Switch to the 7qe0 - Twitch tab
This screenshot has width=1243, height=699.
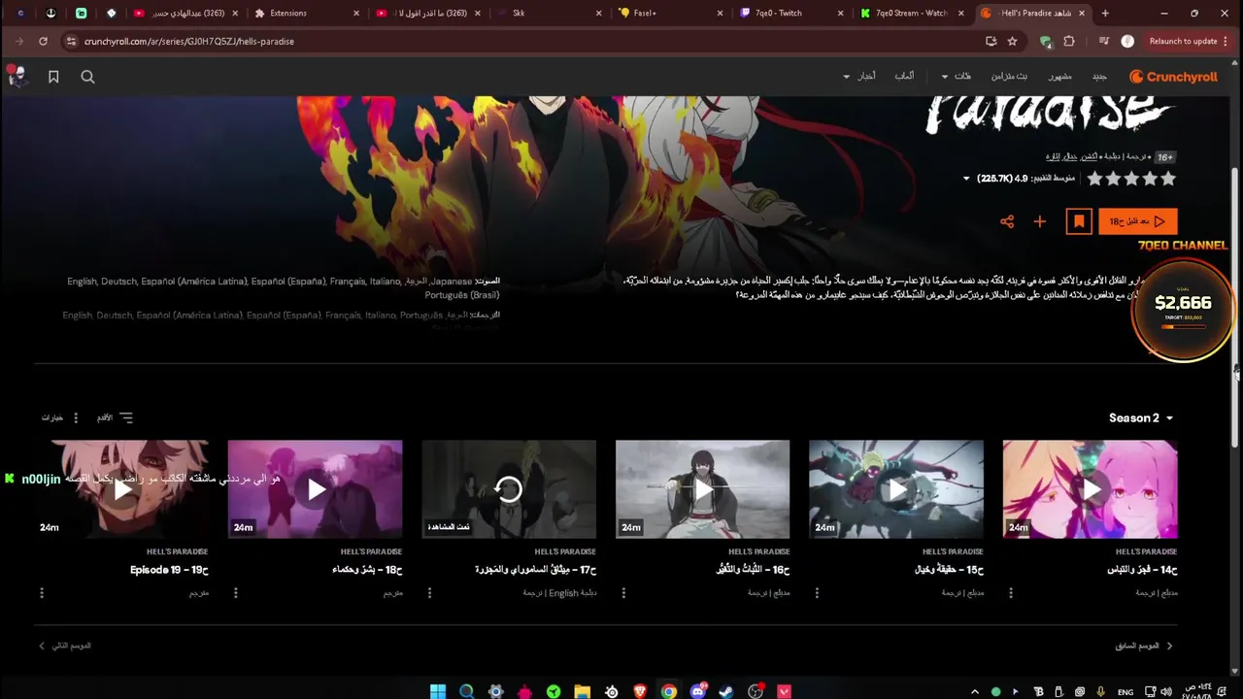tap(789, 14)
